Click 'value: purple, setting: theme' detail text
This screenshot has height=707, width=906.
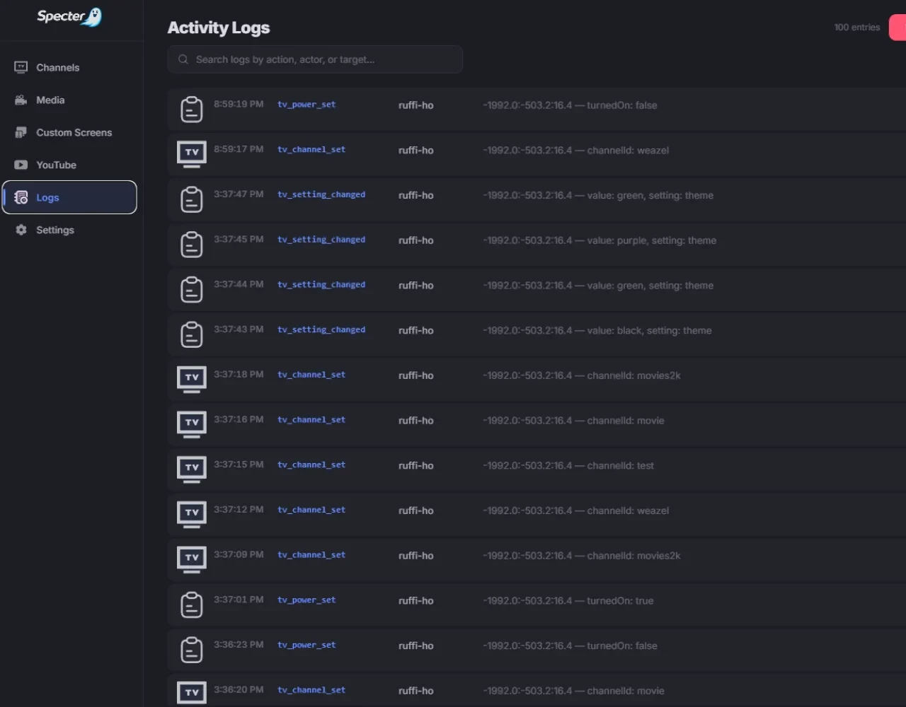click(652, 240)
